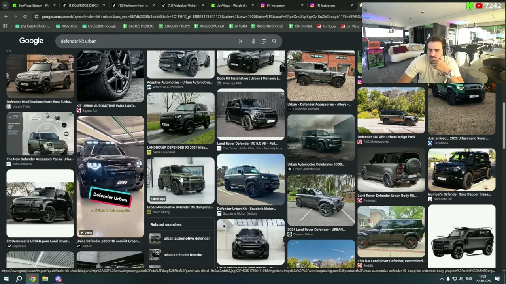Open the New Defender Accessory Packs image
Viewport: 506px width, 284px height.
coord(40,134)
